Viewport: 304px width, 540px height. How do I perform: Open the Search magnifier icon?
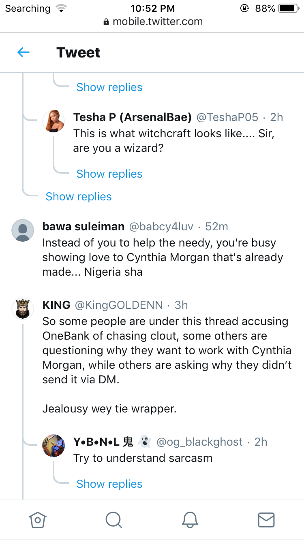pyautogui.click(x=113, y=519)
